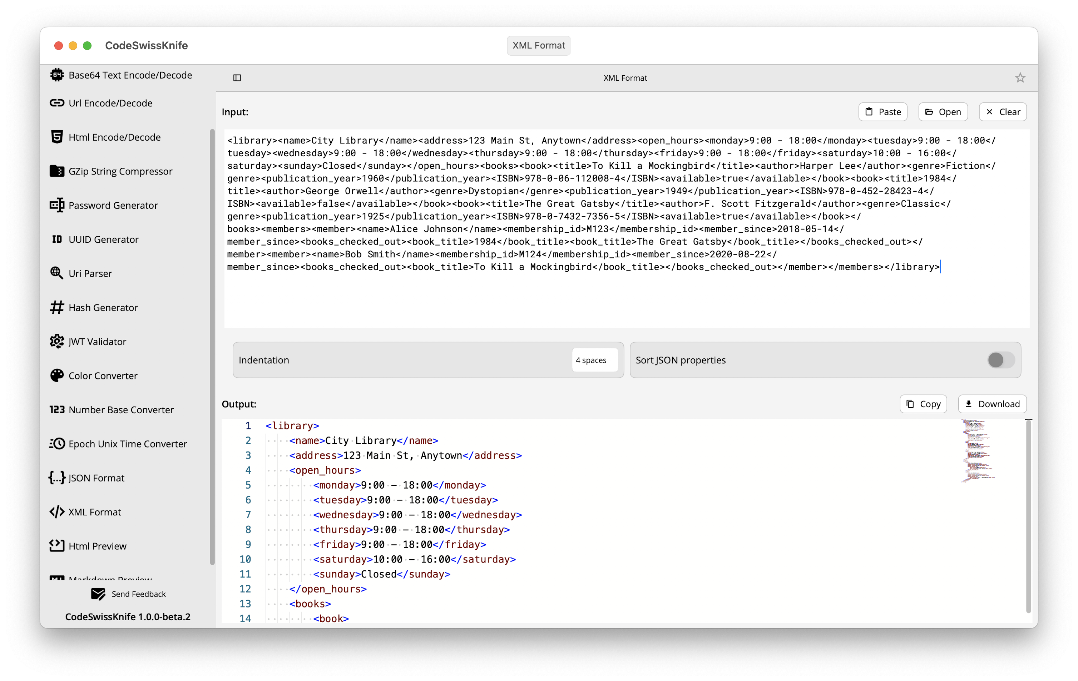Screen dimensions: 1078x681
Task: Click the Url Encode/Decode link icon
Action: 57,103
